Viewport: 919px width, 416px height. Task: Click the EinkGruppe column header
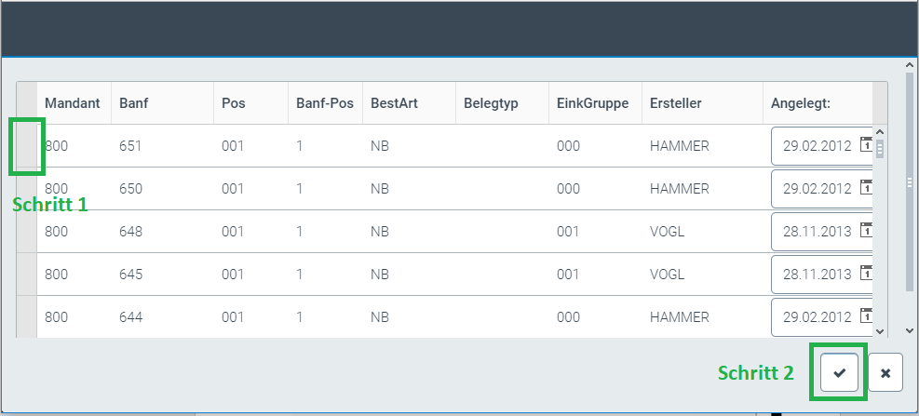[x=592, y=103]
